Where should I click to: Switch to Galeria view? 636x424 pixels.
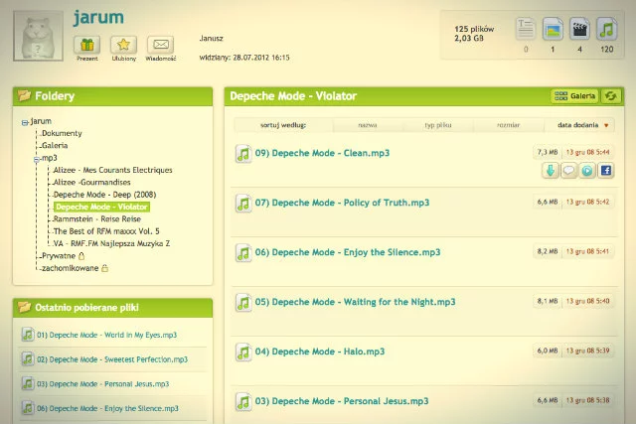574,96
